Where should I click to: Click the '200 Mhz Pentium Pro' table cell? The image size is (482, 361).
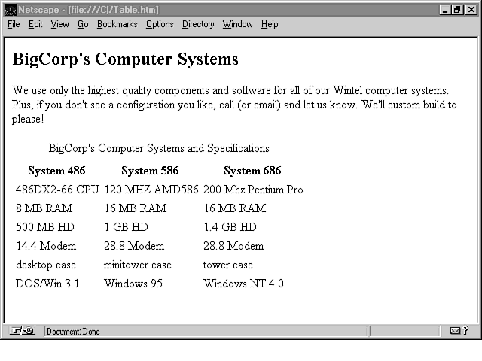[253, 190]
